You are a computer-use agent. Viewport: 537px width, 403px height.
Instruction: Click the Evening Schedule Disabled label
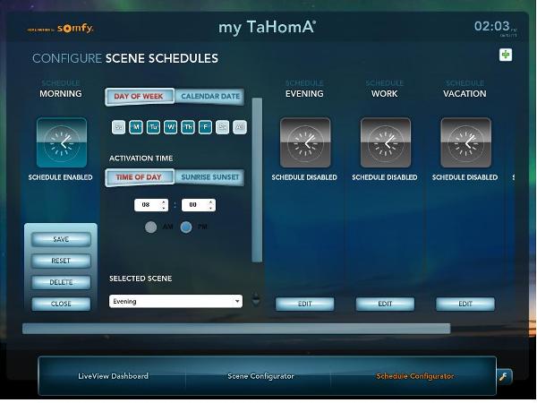click(304, 177)
